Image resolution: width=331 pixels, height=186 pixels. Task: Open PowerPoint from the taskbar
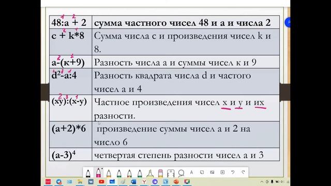(176, 181)
